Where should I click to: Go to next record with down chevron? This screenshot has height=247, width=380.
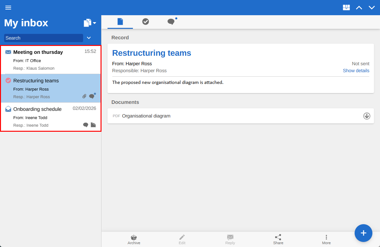tap(371, 8)
